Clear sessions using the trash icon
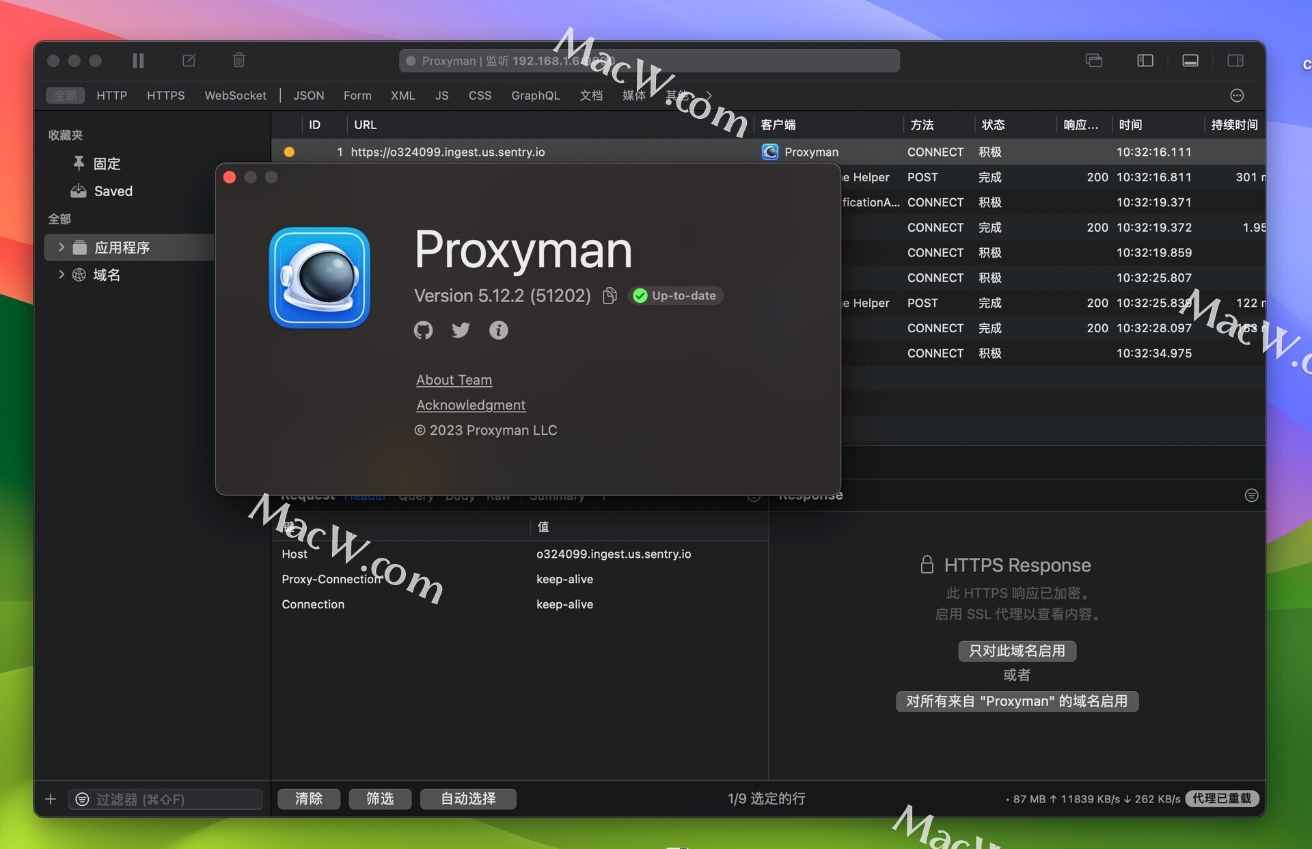Screen dimensions: 1312x849 (238, 60)
